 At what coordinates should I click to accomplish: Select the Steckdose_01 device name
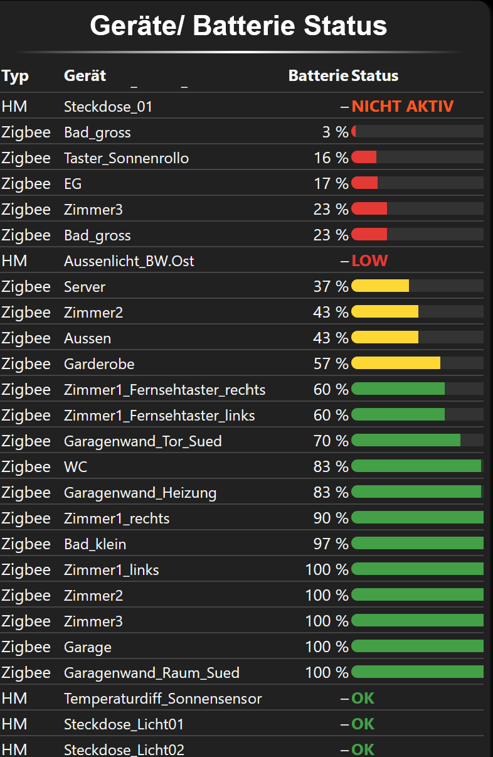click(x=108, y=107)
